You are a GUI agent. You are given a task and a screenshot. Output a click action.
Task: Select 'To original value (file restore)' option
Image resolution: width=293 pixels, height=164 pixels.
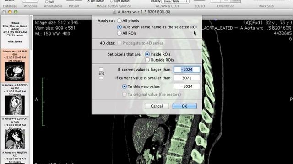coord(124,94)
